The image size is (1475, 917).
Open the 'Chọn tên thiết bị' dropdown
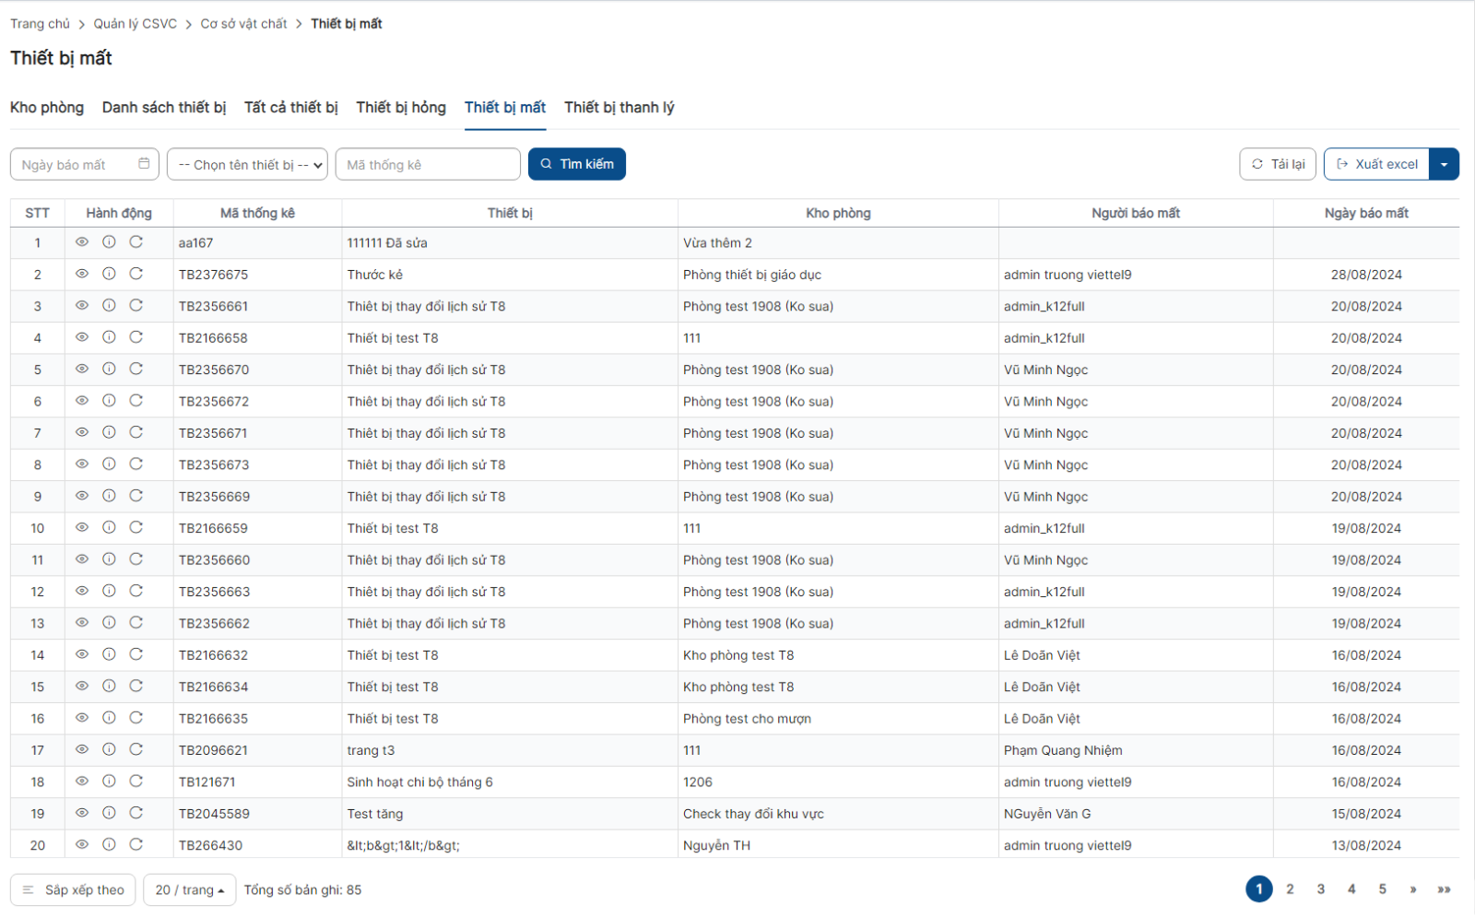pyautogui.click(x=247, y=165)
